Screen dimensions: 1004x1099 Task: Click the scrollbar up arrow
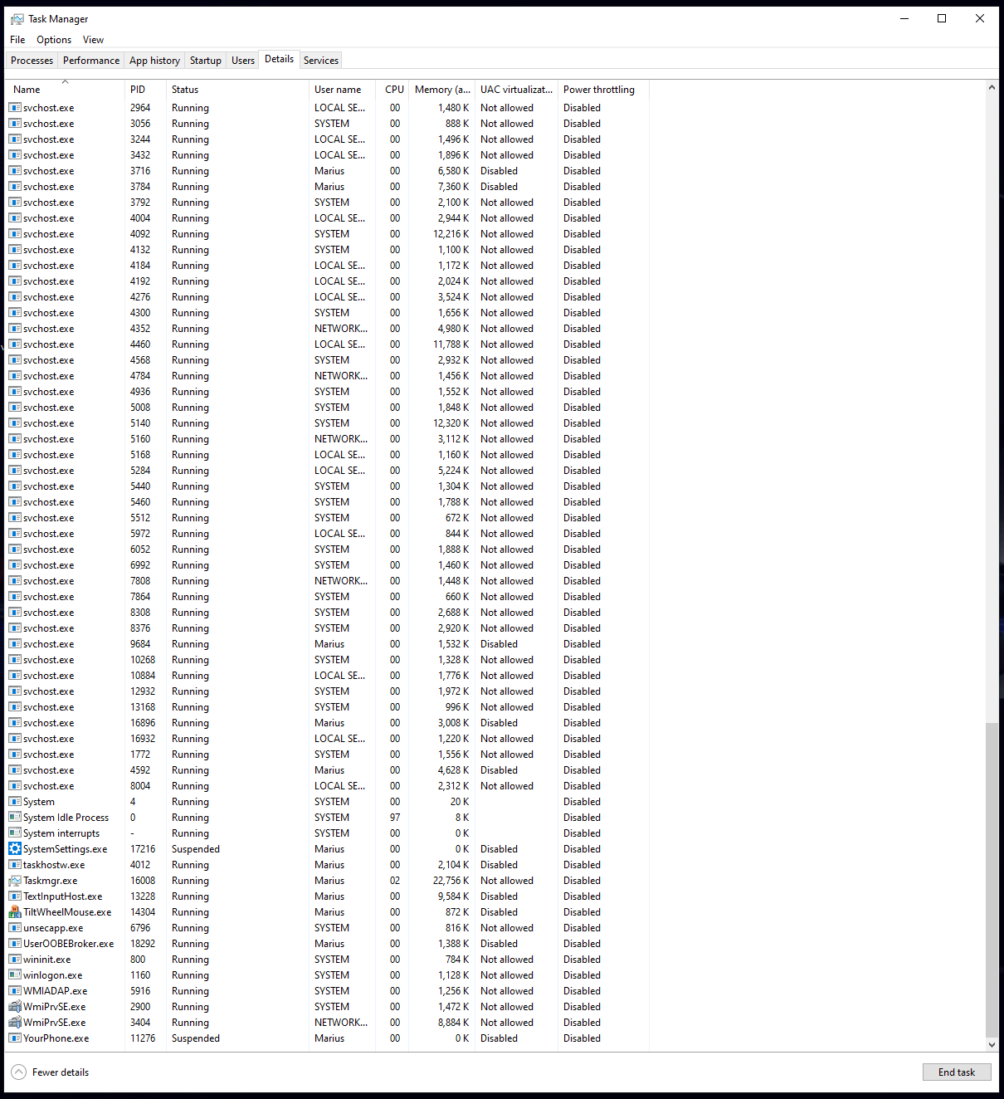click(x=992, y=87)
